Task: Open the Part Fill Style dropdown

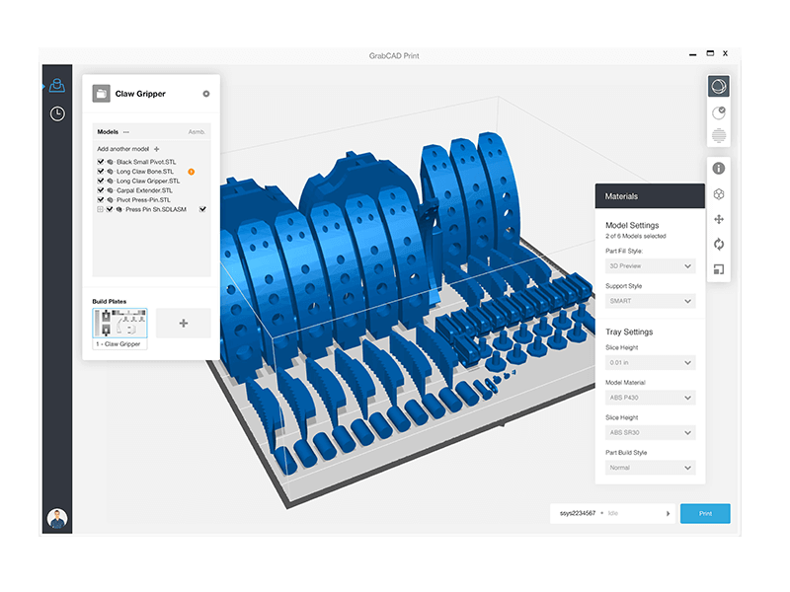Action: pyautogui.click(x=650, y=266)
